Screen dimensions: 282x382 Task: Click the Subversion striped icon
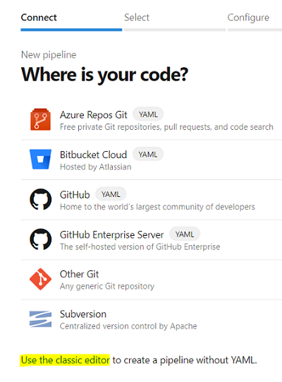(40, 318)
